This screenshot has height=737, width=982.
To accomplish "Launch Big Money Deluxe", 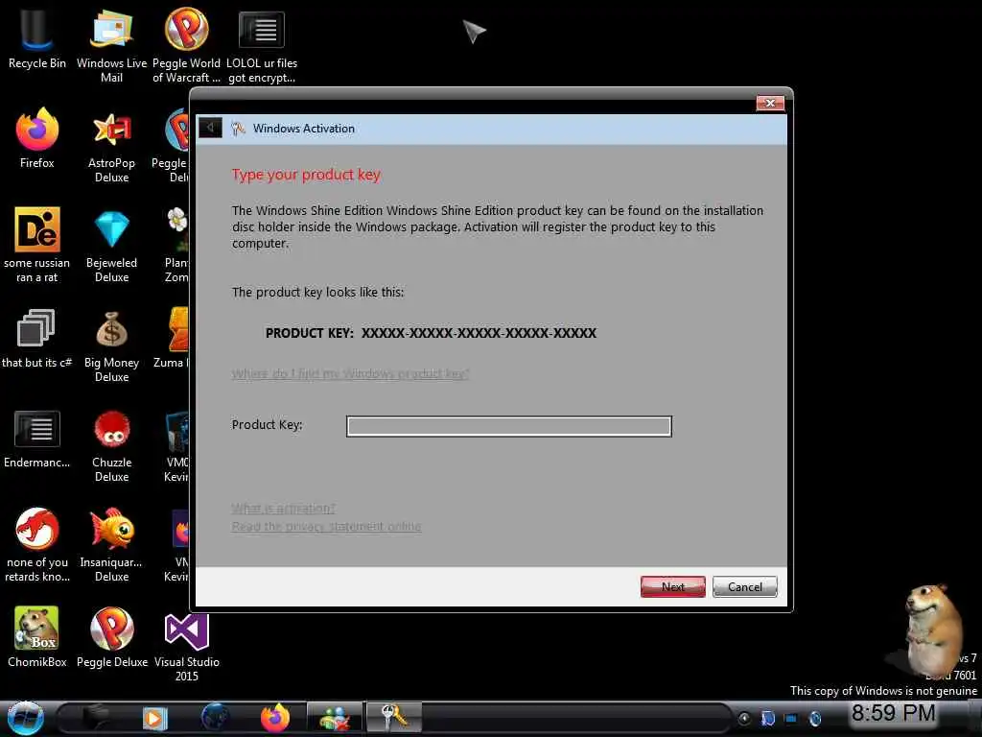I will (111, 345).
